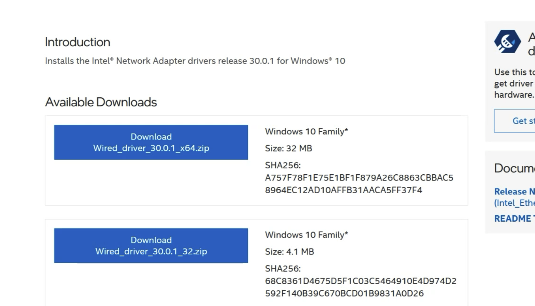Download the Wired_driver_30.0.1_32.zip package

pyautogui.click(x=151, y=245)
